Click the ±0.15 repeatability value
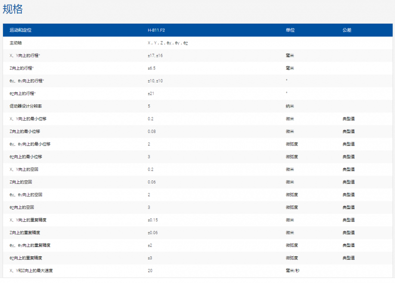The height and width of the screenshot is (283, 395). [152, 220]
